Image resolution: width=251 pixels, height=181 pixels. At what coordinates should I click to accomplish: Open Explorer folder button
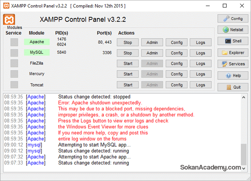pyautogui.click(x=233, y=52)
